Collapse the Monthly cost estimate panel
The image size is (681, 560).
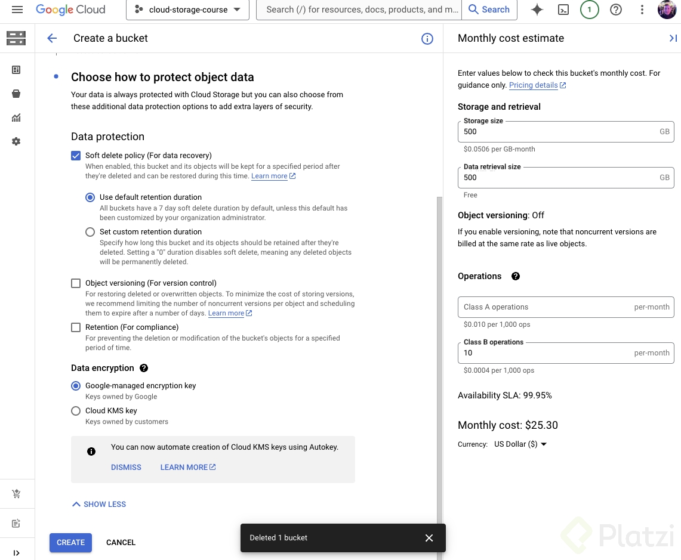[673, 38]
